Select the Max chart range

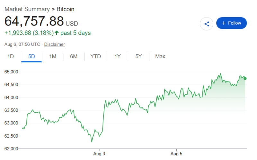(160, 57)
